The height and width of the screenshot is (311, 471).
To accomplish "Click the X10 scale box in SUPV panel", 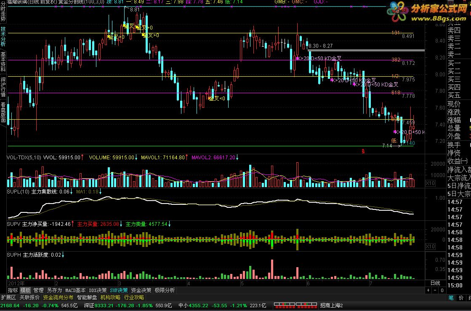I will 430,247.
